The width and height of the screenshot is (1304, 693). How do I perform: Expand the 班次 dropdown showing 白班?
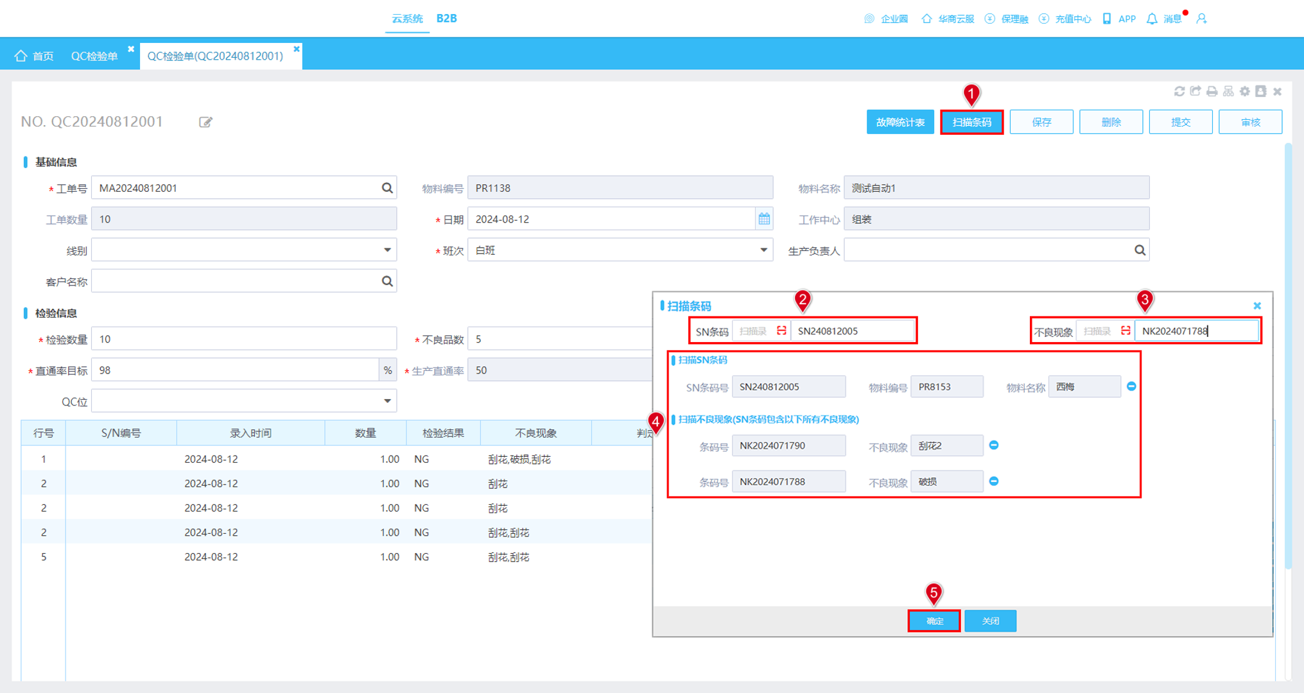point(763,250)
